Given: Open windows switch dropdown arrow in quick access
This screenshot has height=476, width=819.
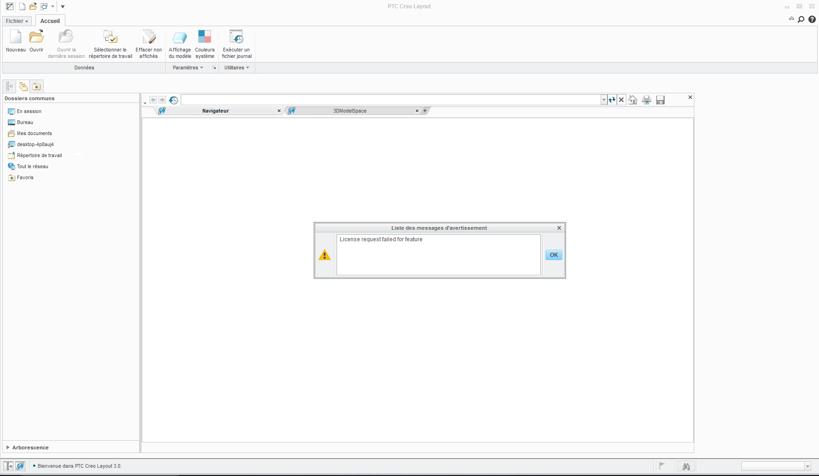Looking at the screenshot, I should (x=52, y=6).
